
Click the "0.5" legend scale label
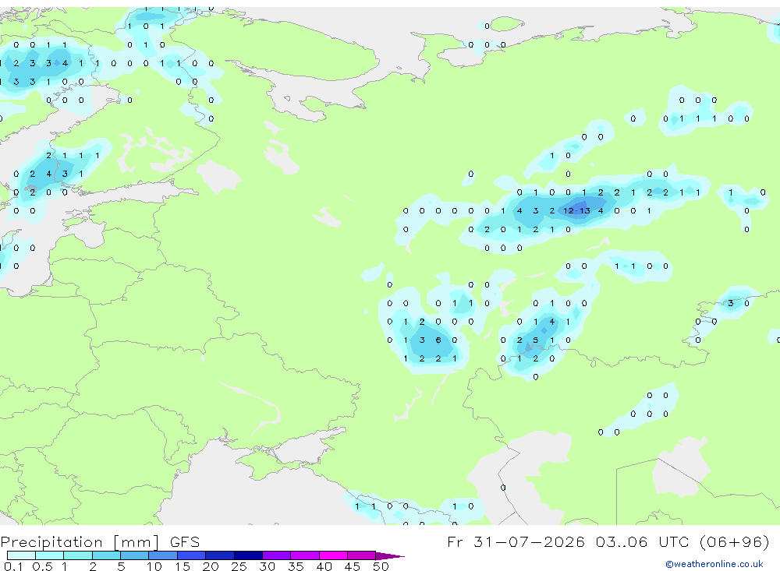click(42, 566)
